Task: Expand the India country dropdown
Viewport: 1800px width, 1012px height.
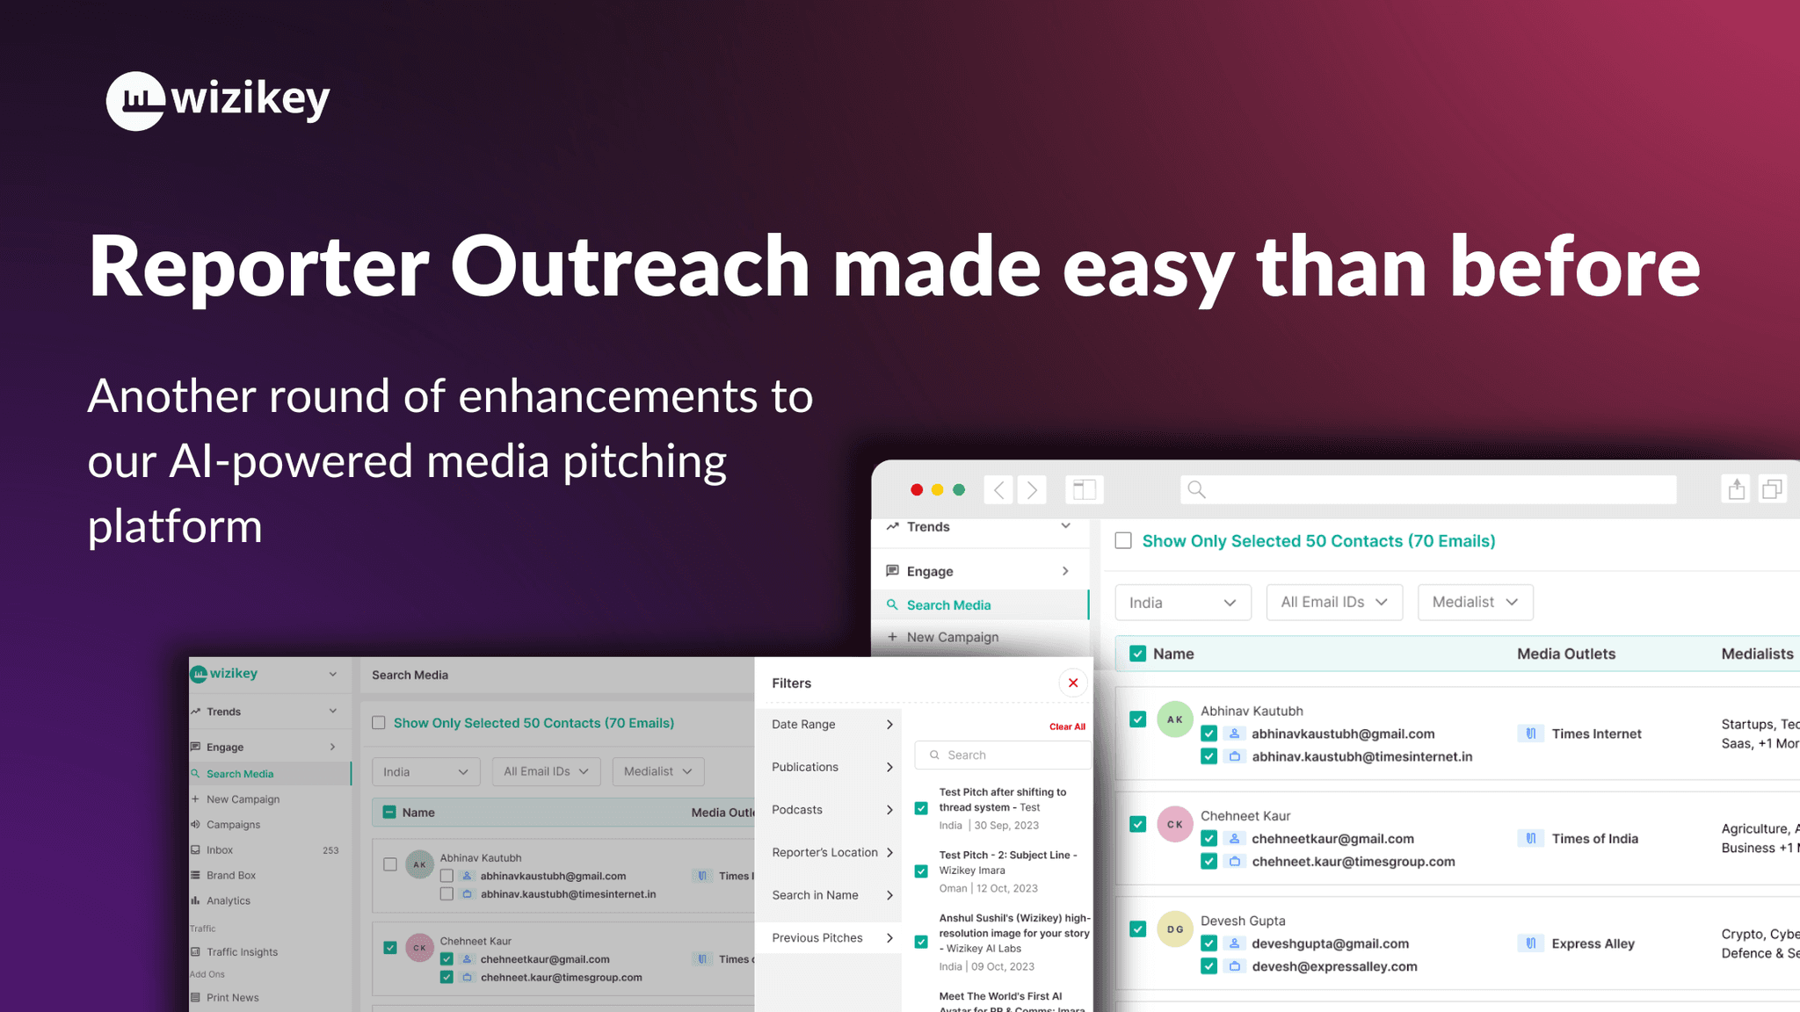Action: pos(1180,602)
